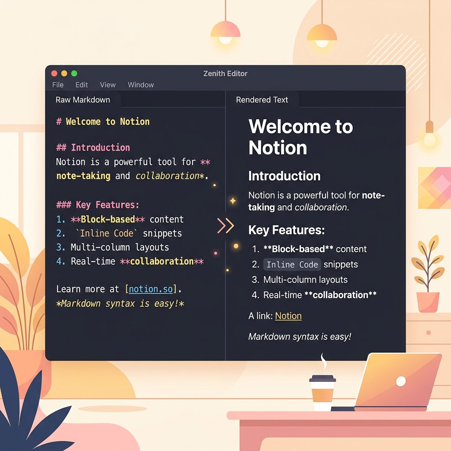451x451 pixels.
Task: Click the rendered 'Introduction' heading
Action: (x=284, y=176)
